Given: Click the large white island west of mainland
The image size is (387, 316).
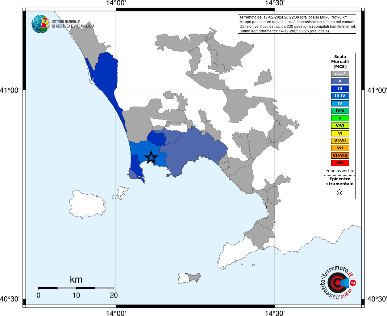Looking at the screenshot, I should click(x=87, y=204).
